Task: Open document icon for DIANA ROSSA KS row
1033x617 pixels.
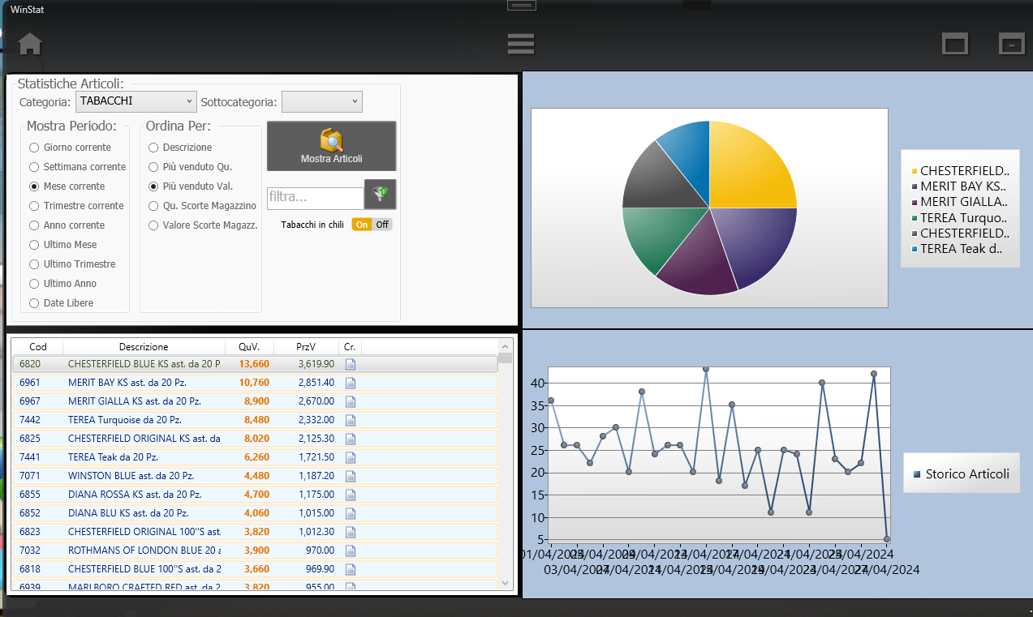Action: click(x=351, y=495)
